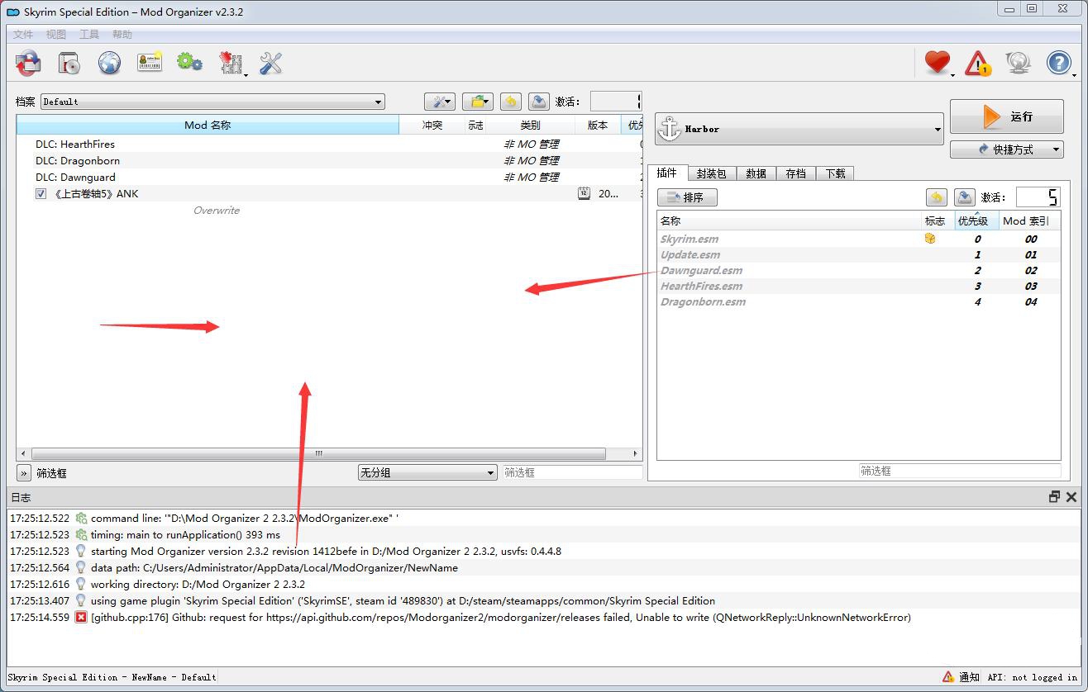Sort plugins by 优先级 column header

976,220
